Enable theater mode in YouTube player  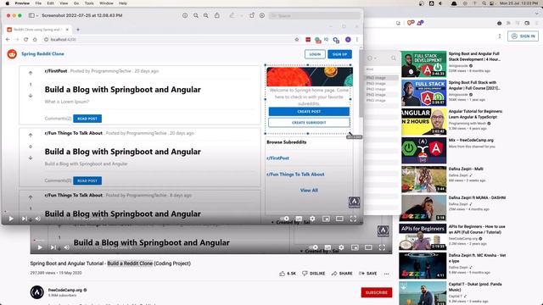click(368, 247)
